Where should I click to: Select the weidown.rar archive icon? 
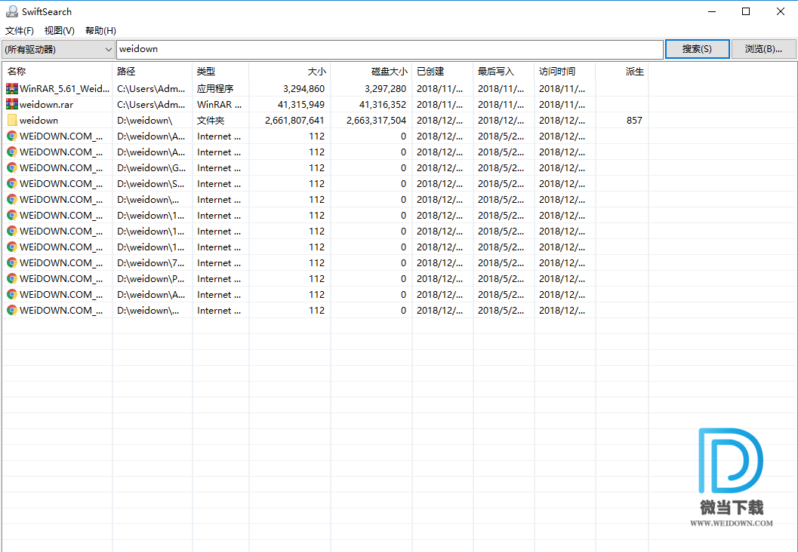(x=12, y=104)
